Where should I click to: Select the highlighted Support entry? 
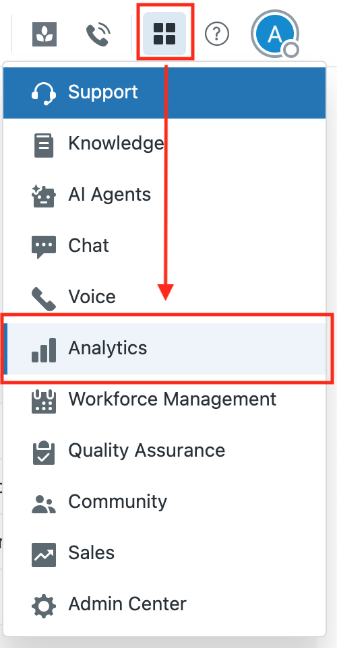pos(164,92)
